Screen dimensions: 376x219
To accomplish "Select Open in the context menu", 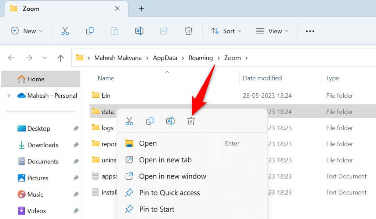I will 192,143.
